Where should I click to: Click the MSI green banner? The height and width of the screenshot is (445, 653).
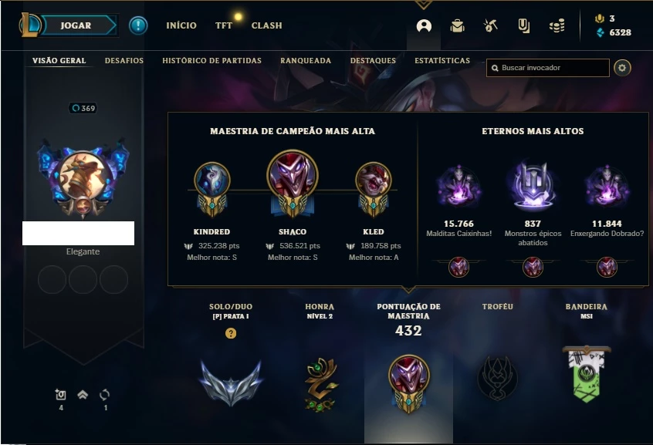[587, 374]
